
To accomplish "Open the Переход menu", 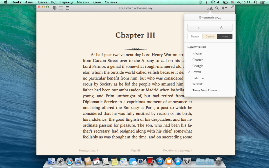I will pos(67,2).
